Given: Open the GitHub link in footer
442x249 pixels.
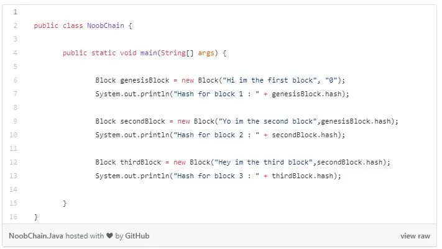Looking at the screenshot, I should pyautogui.click(x=137, y=236).
